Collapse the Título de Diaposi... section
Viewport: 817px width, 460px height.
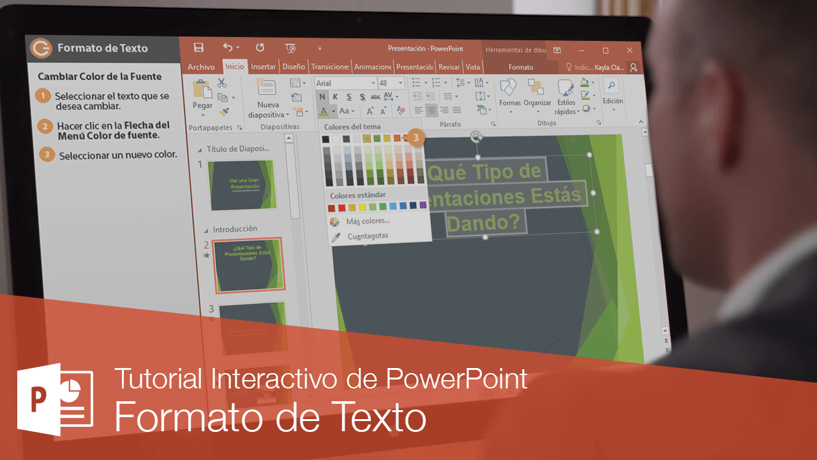200,149
